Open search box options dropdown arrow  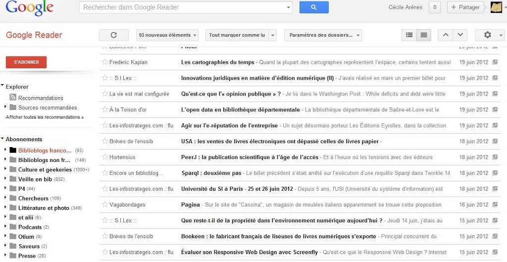point(289,7)
